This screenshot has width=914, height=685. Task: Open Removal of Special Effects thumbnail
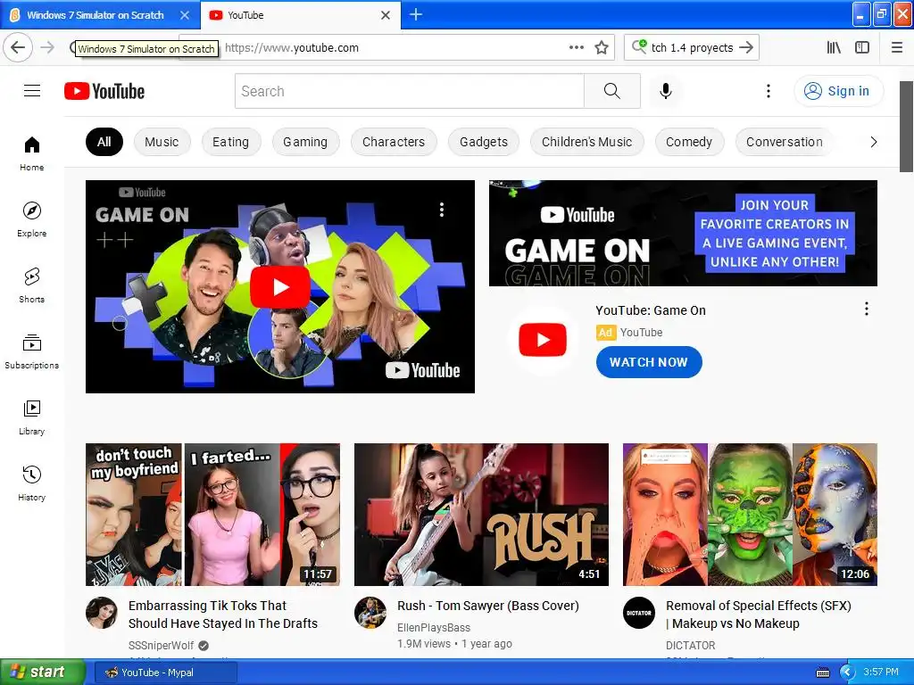click(x=750, y=515)
